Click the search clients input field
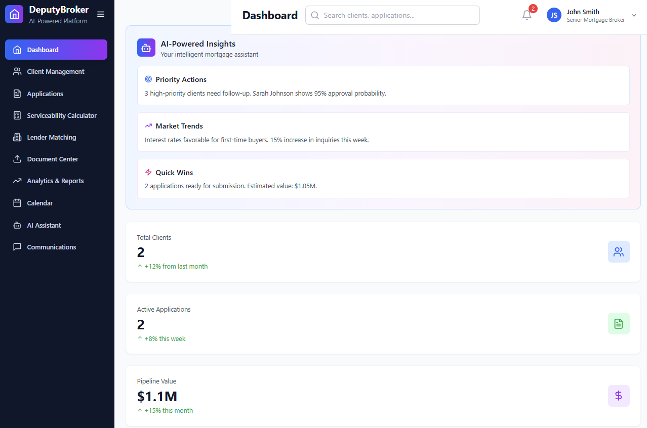The height and width of the screenshot is (428, 647). pyautogui.click(x=392, y=15)
